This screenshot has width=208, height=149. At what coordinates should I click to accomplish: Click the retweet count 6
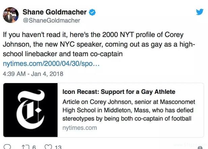click(34, 147)
